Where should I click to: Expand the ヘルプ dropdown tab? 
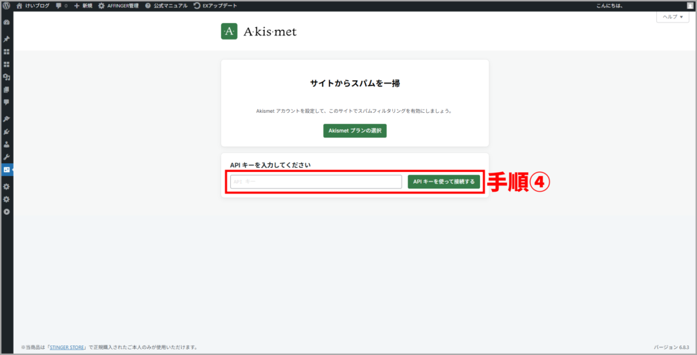coord(672,17)
